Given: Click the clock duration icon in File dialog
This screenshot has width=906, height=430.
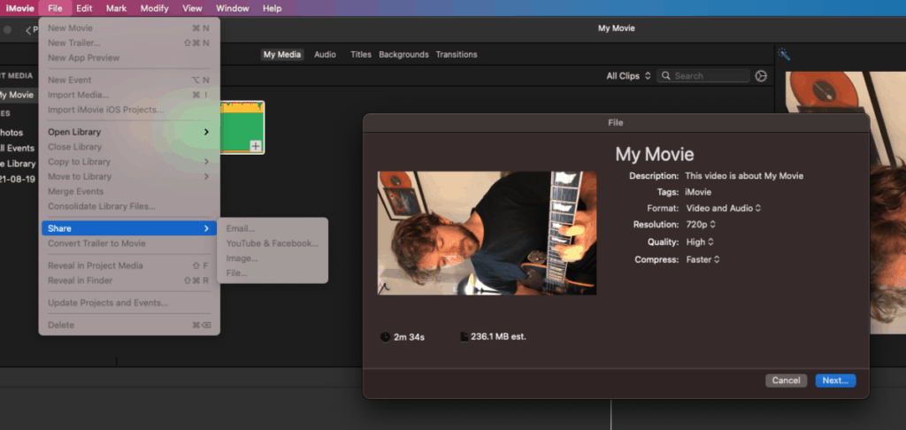Looking at the screenshot, I should [x=386, y=336].
